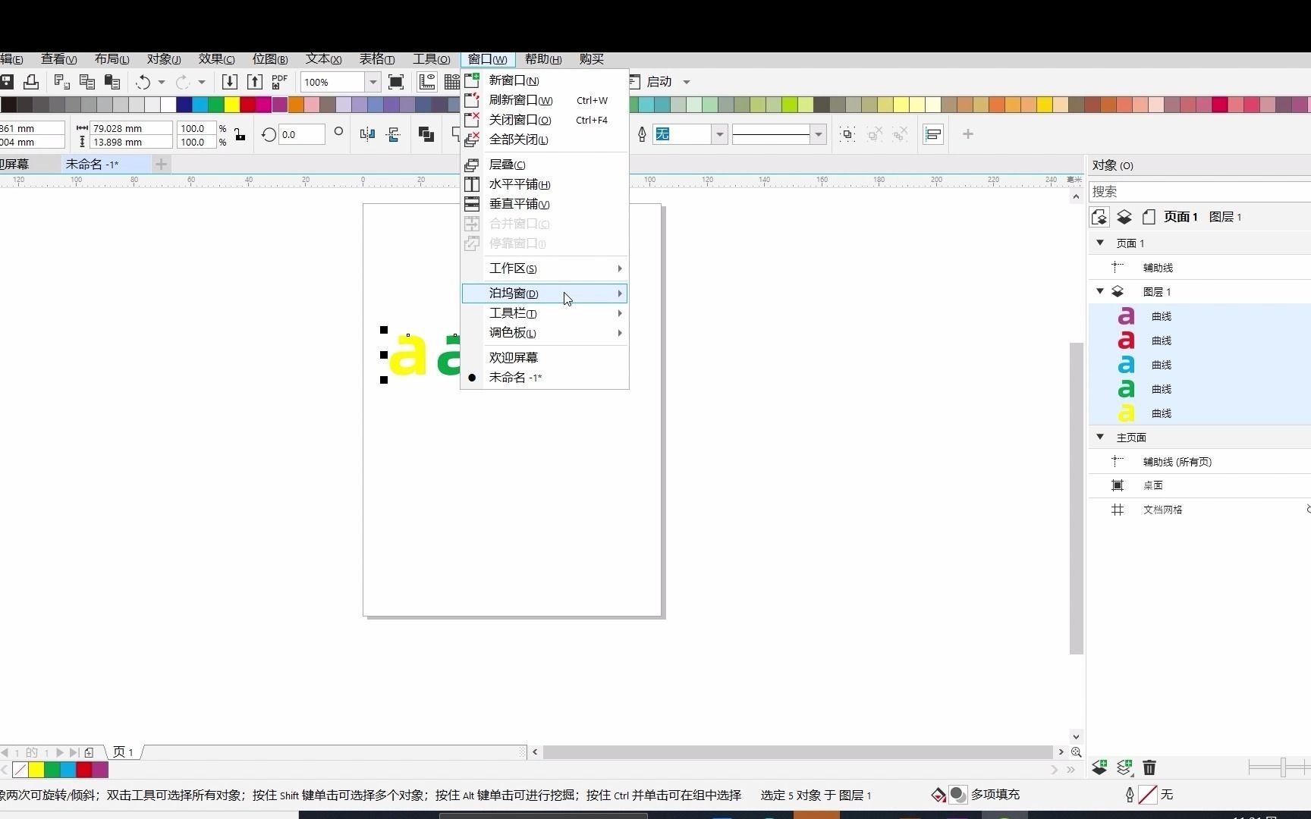Click the group objects icon in property bar

847,134
